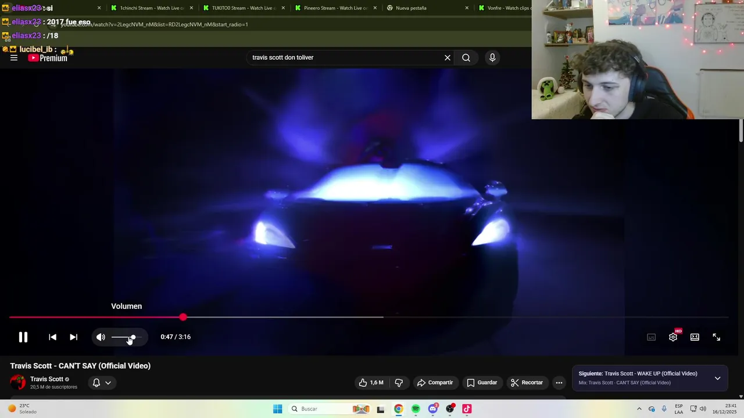This screenshot has height=418, width=744.
Task: Run the search with the magnifier button
Action: click(x=466, y=57)
